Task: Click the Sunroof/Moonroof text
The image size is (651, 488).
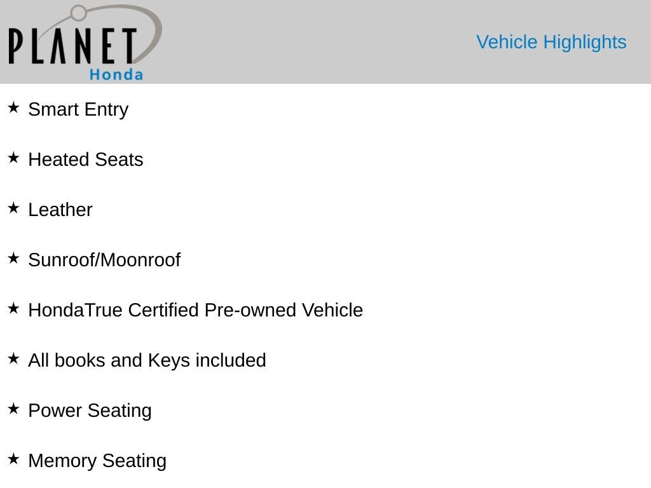Action: (104, 260)
